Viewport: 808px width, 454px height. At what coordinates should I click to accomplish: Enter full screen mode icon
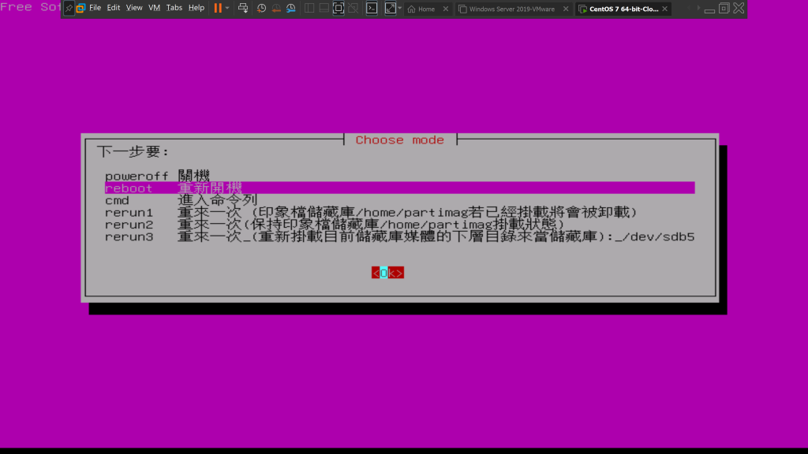(x=339, y=8)
